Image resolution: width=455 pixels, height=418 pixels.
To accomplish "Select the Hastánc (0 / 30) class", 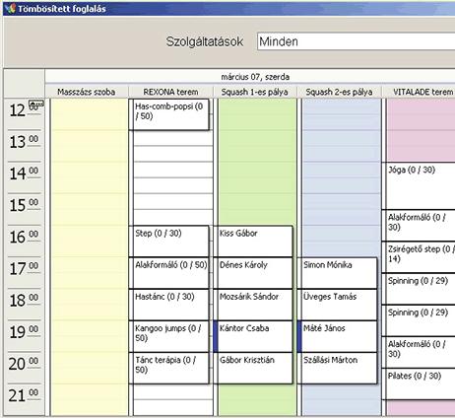I will [x=168, y=305].
